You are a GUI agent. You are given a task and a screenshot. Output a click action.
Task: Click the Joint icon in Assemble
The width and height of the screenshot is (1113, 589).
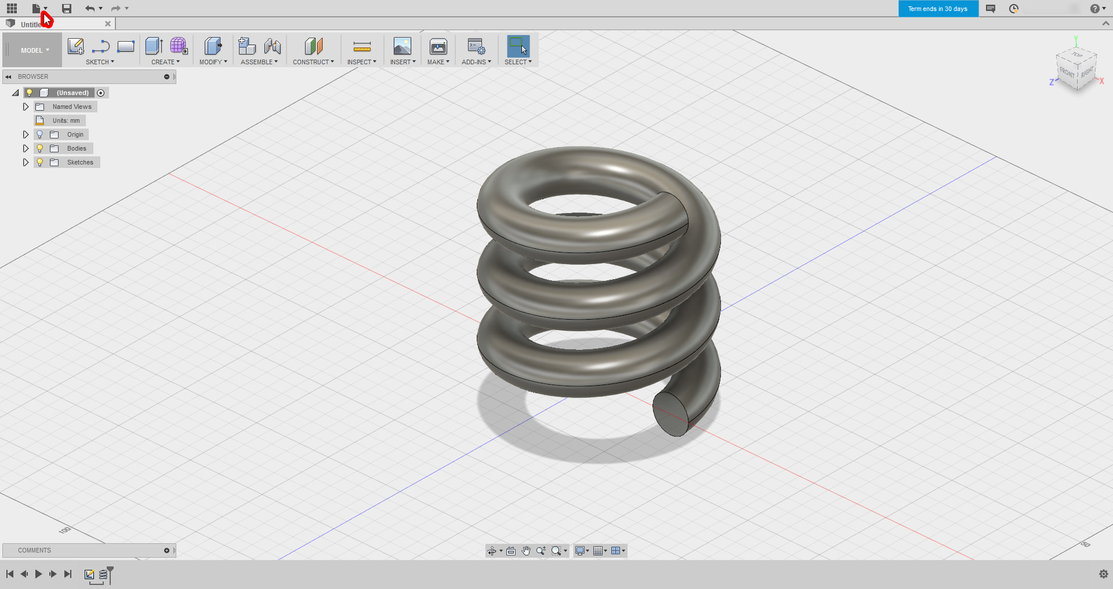tap(273, 46)
